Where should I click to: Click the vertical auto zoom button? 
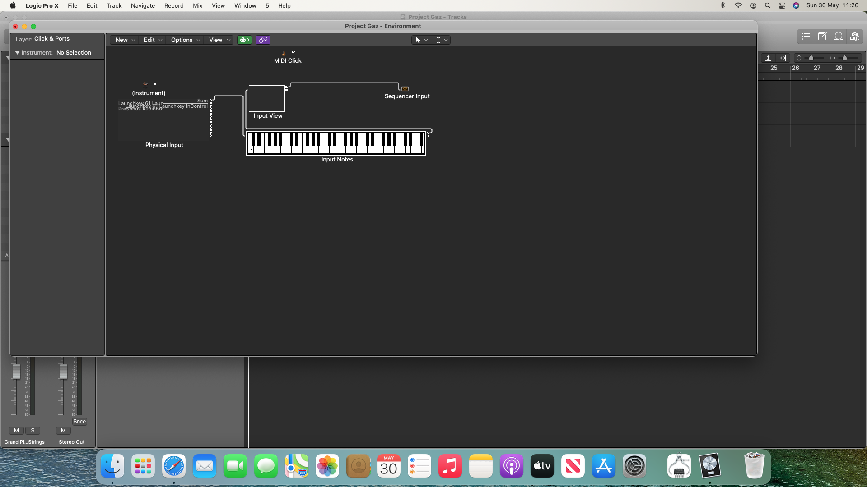768,58
